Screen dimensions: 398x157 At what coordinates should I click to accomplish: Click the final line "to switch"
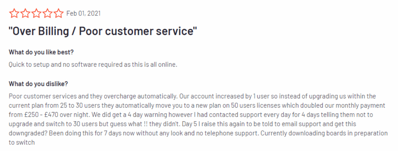[22, 143]
